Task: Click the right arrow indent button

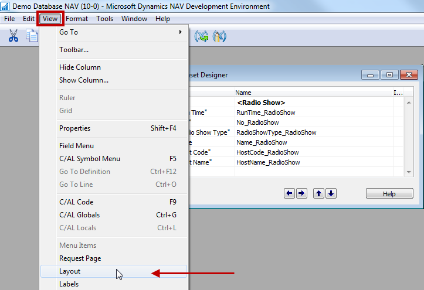Action: 301,193
